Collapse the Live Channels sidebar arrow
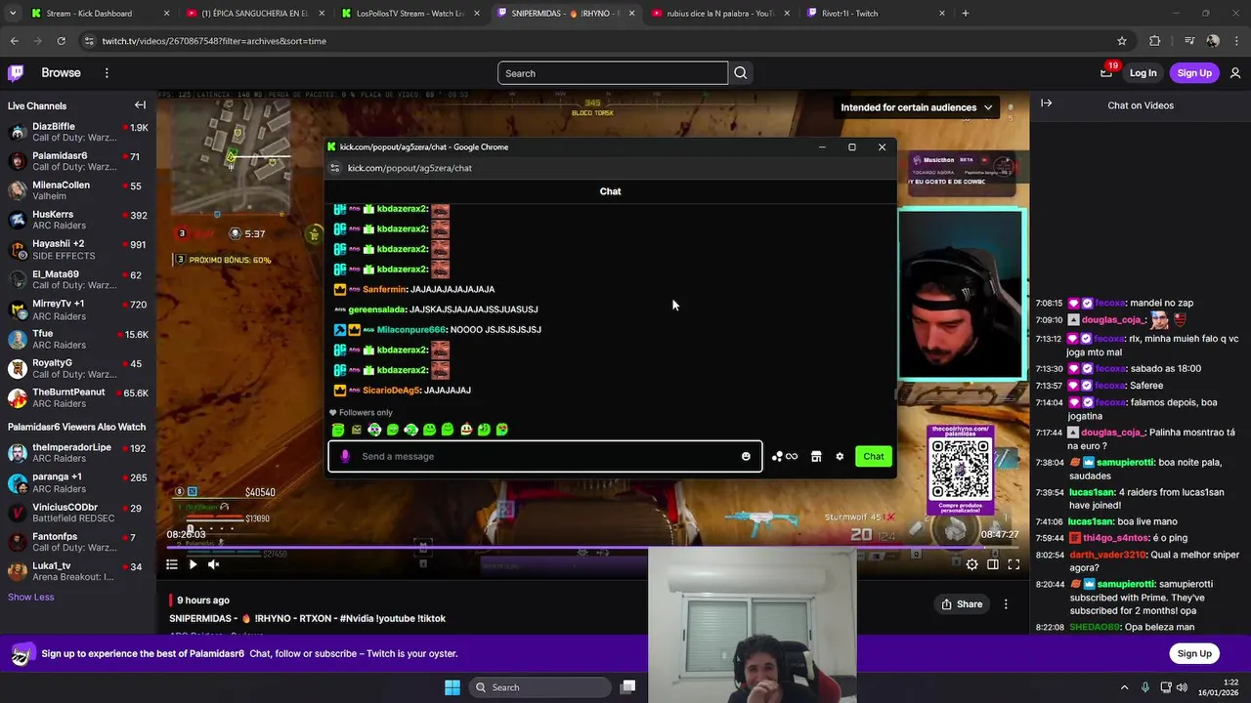 (140, 105)
